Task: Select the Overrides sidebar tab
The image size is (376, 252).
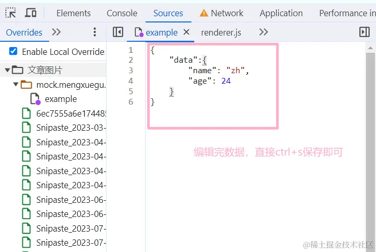Action: (24, 32)
